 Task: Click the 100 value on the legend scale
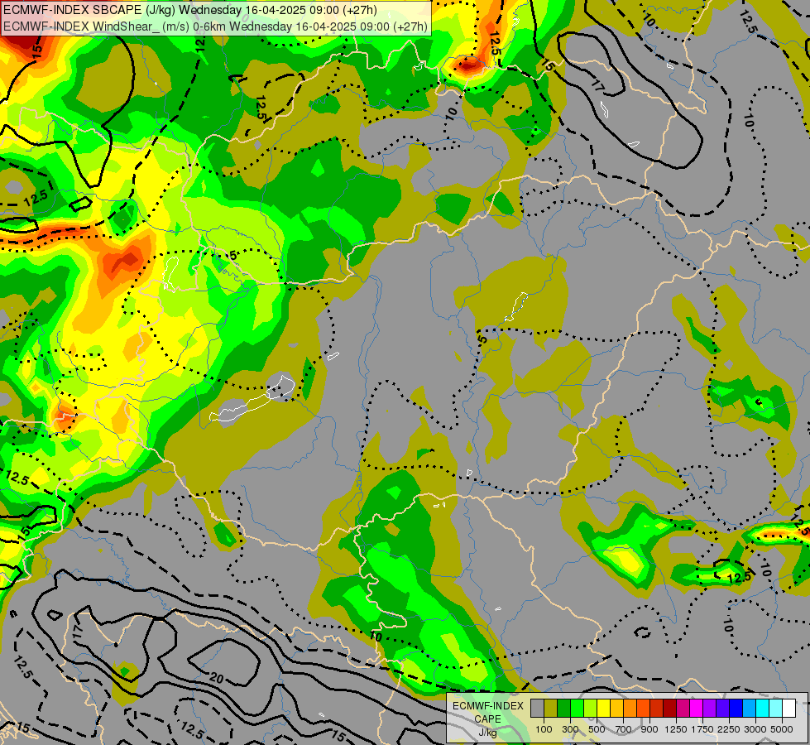click(544, 729)
